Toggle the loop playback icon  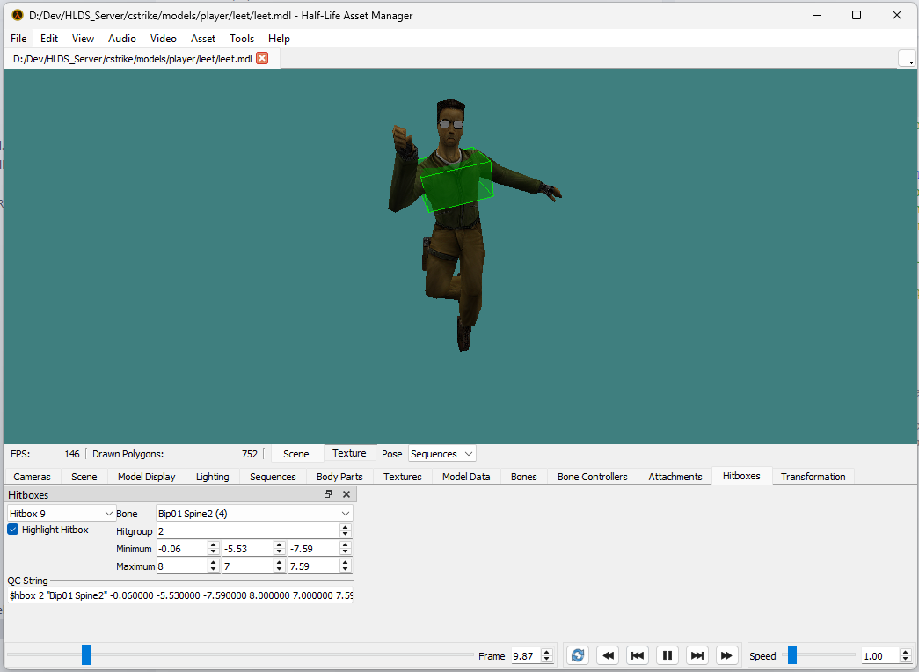pyautogui.click(x=578, y=655)
